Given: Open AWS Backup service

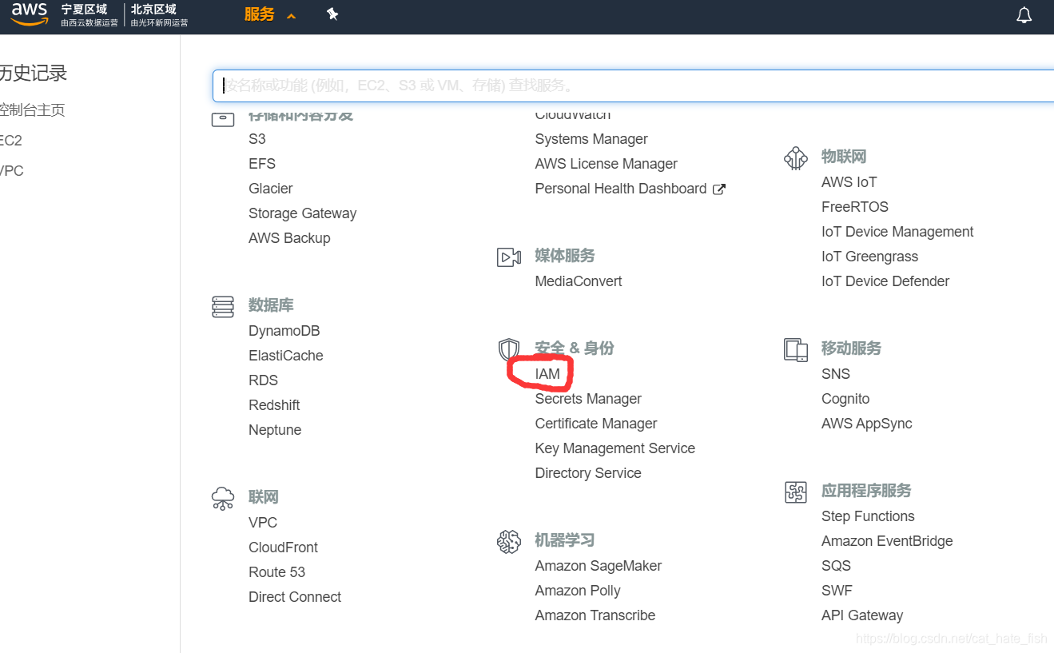Looking at the screenshot, I should tap(289, 238).
